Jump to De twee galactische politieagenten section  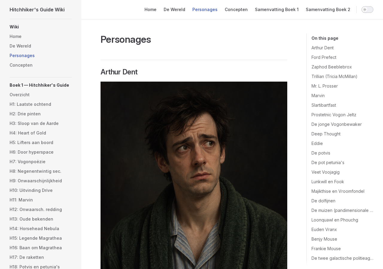coord(342,258)
